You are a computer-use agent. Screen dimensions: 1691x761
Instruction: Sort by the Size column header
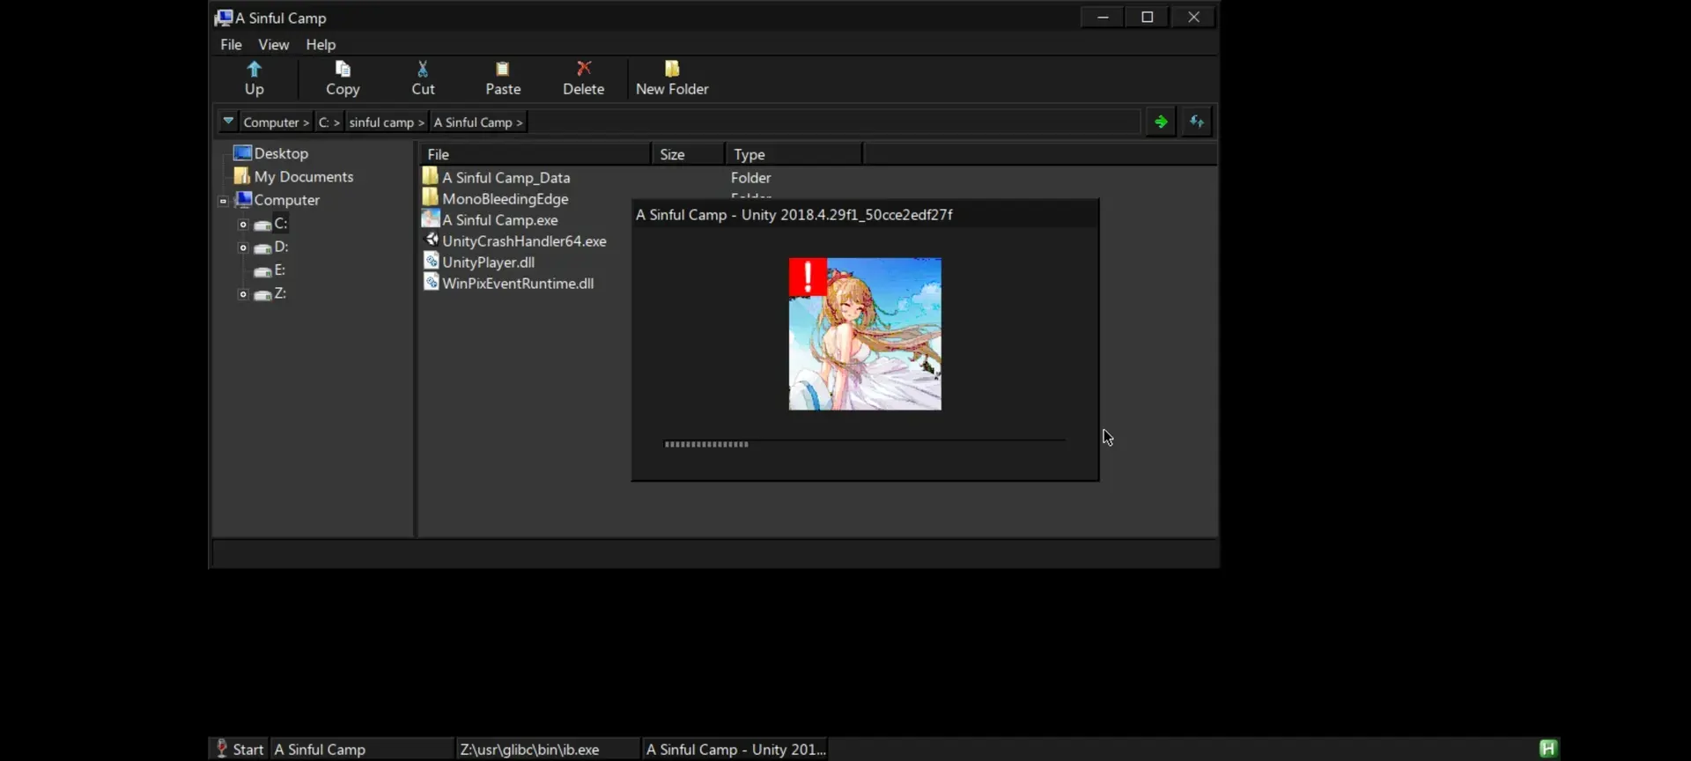(x=688, y=154)
